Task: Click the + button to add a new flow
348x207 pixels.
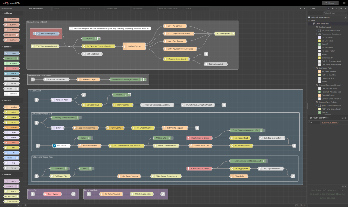Action: pos(301,8)
